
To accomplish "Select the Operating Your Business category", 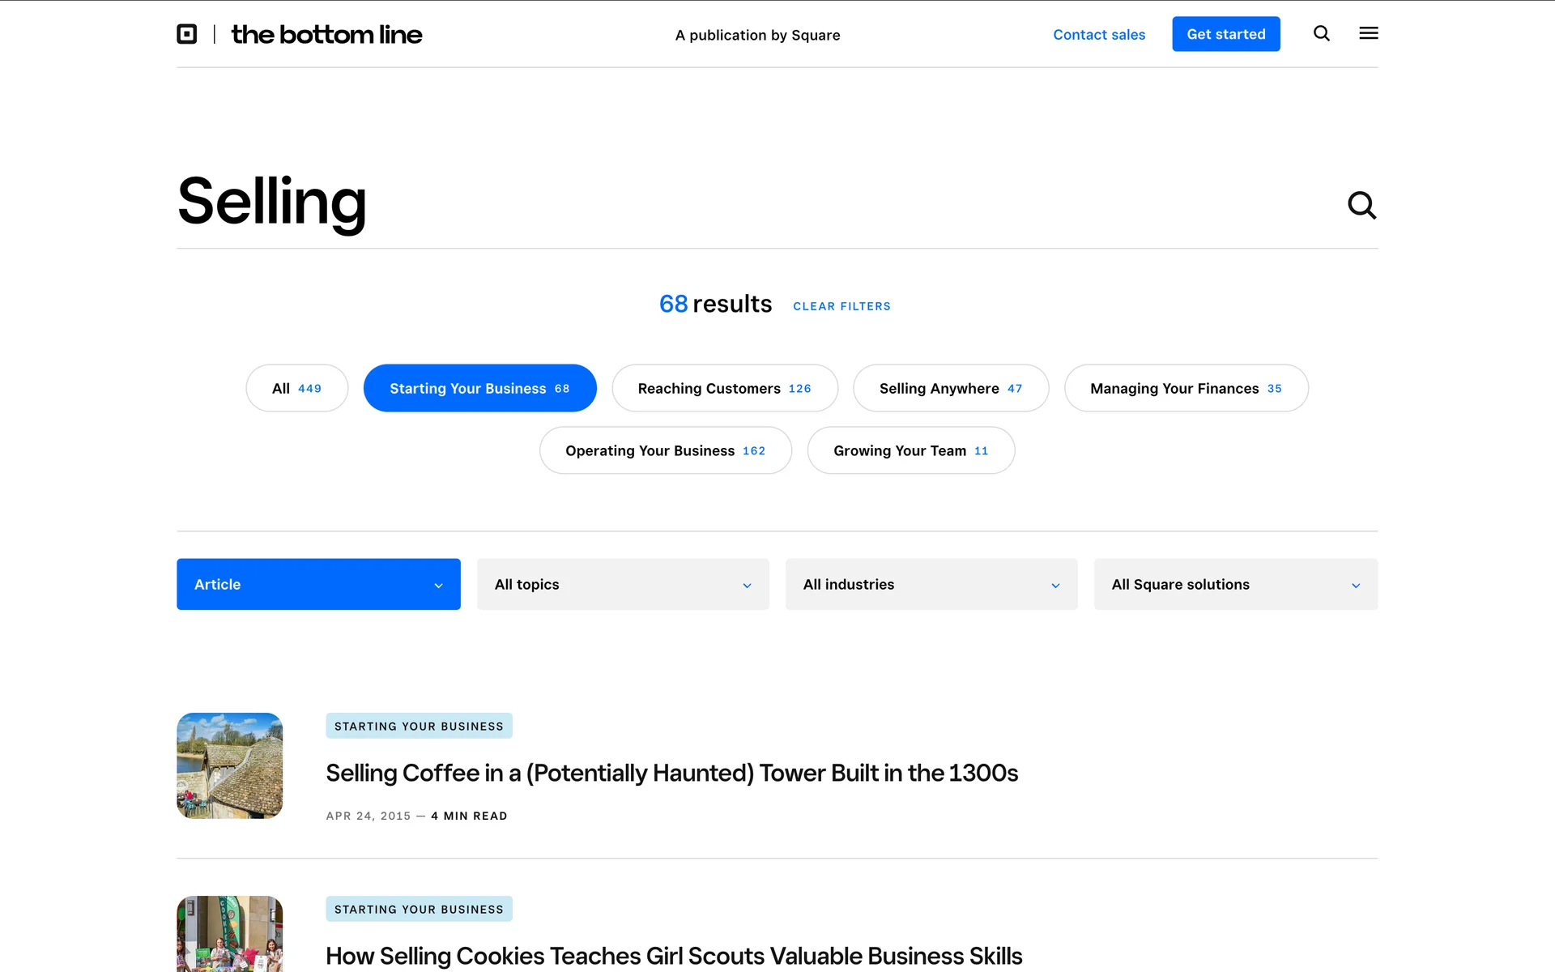I will 665,450.
